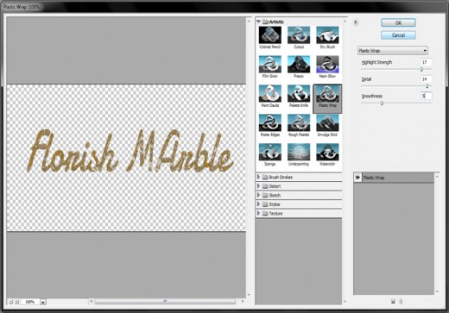Click the new effect layer icon
Image resolution: width=449 pixels, height=313 pixels.
393,301
